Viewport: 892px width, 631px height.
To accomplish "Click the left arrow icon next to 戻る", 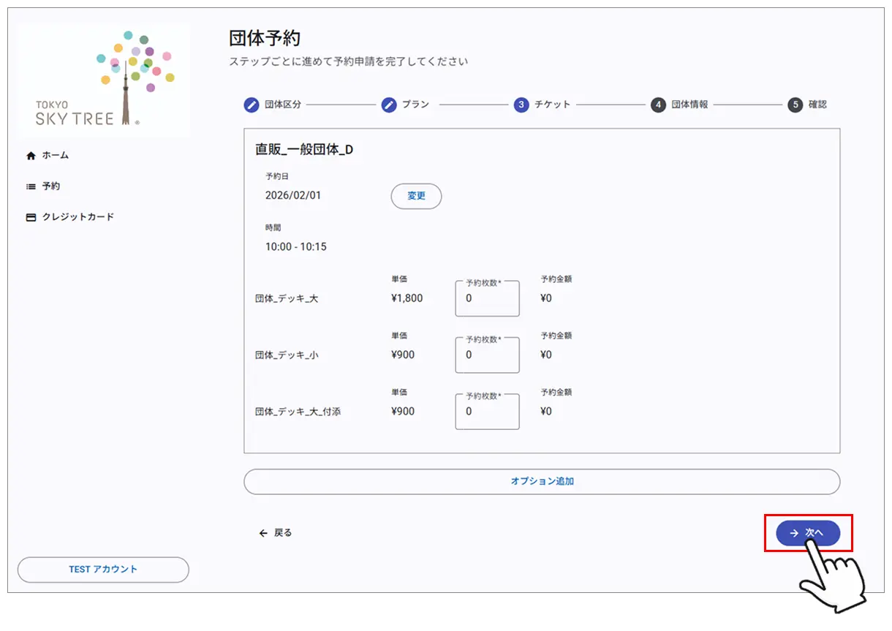I will pyautogui.click(x=262, y=533).
